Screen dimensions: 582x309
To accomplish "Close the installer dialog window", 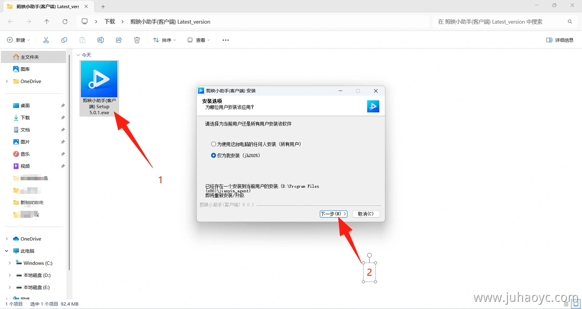I will [x=376, y=91].
